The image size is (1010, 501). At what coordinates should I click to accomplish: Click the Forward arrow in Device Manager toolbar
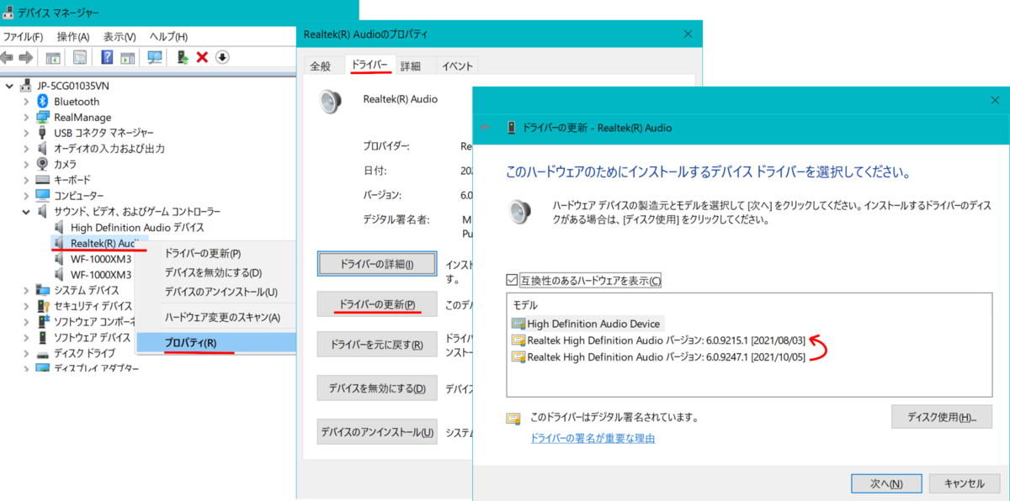(25, 57)
